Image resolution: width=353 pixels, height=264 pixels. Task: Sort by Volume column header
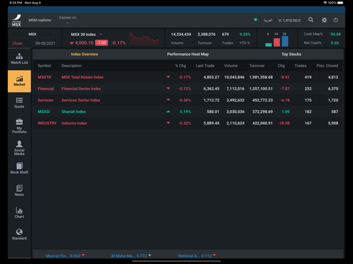pyautogui.click(x=231, y=65)
